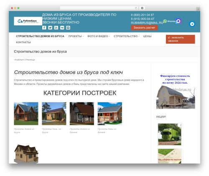Open the timber bathhouse project thumbnail
The width and height of the screenshot is (209, 176).
[54, 114]
